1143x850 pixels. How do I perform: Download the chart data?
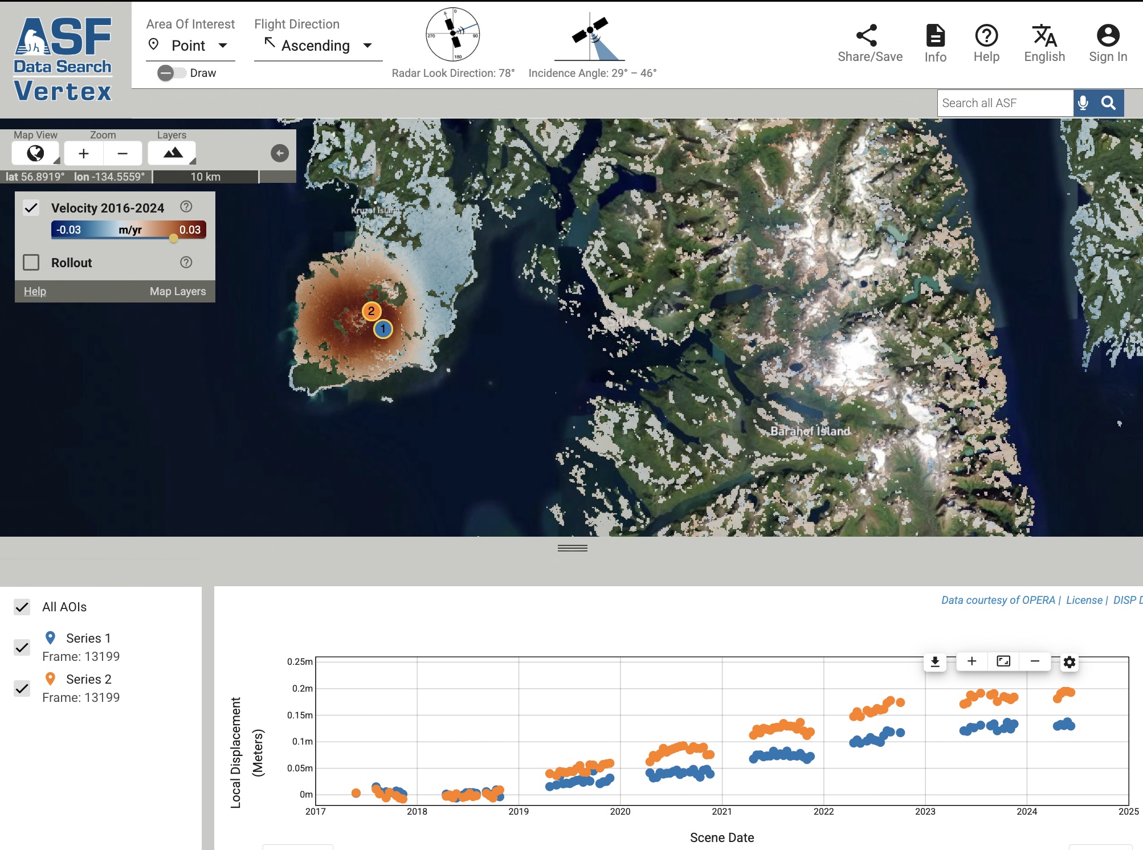(935, 661)
